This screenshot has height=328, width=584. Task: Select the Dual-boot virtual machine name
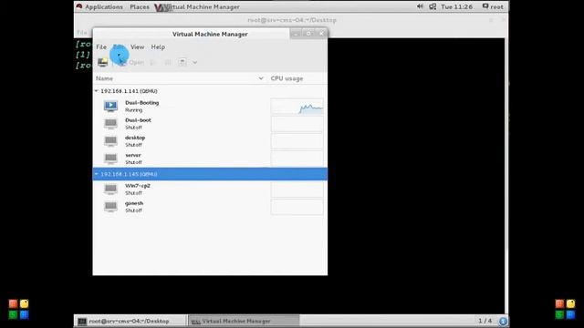[138, 120]
